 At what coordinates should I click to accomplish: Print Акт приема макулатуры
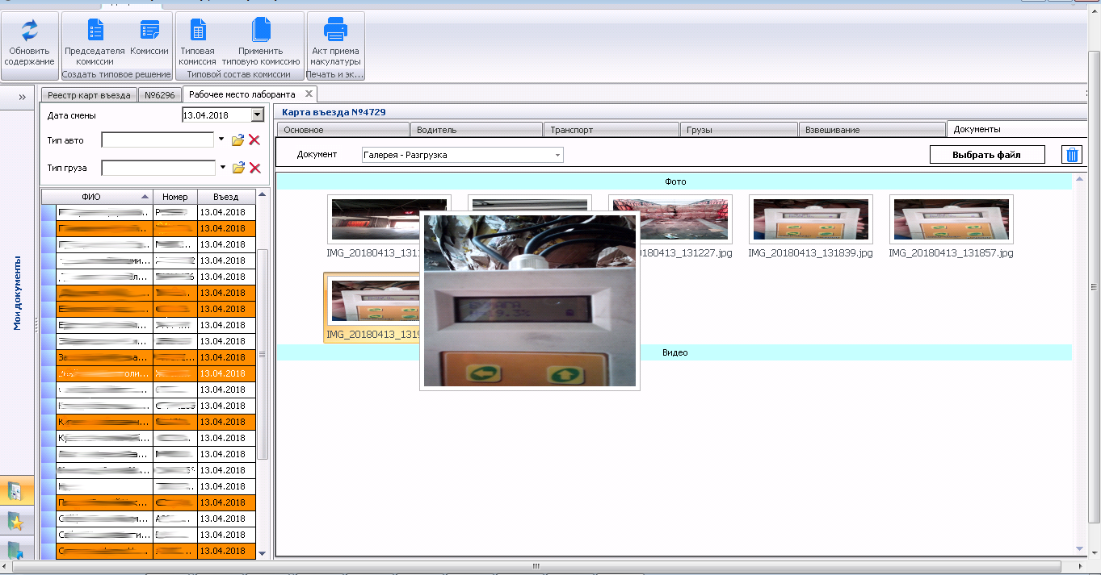(335, 31)
